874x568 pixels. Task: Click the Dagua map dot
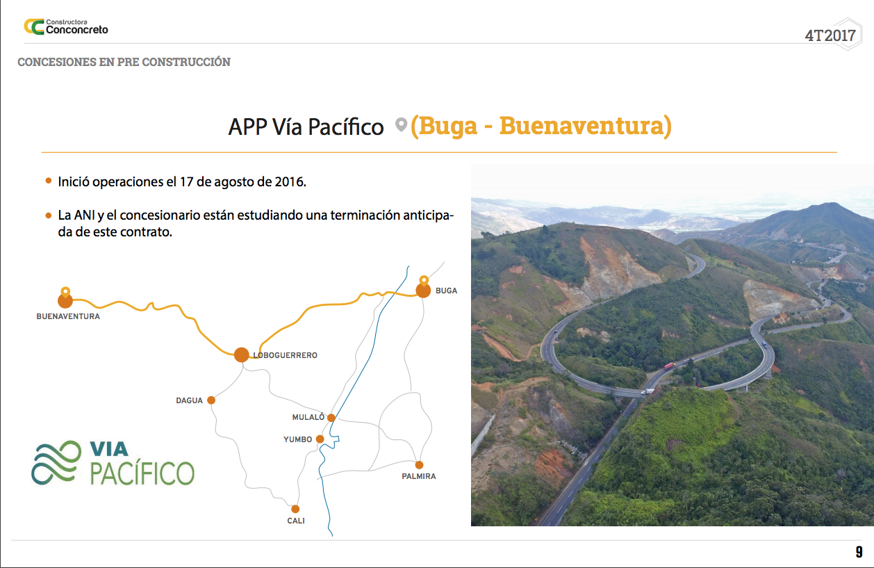pyautogui.click(x=211, y=400)
